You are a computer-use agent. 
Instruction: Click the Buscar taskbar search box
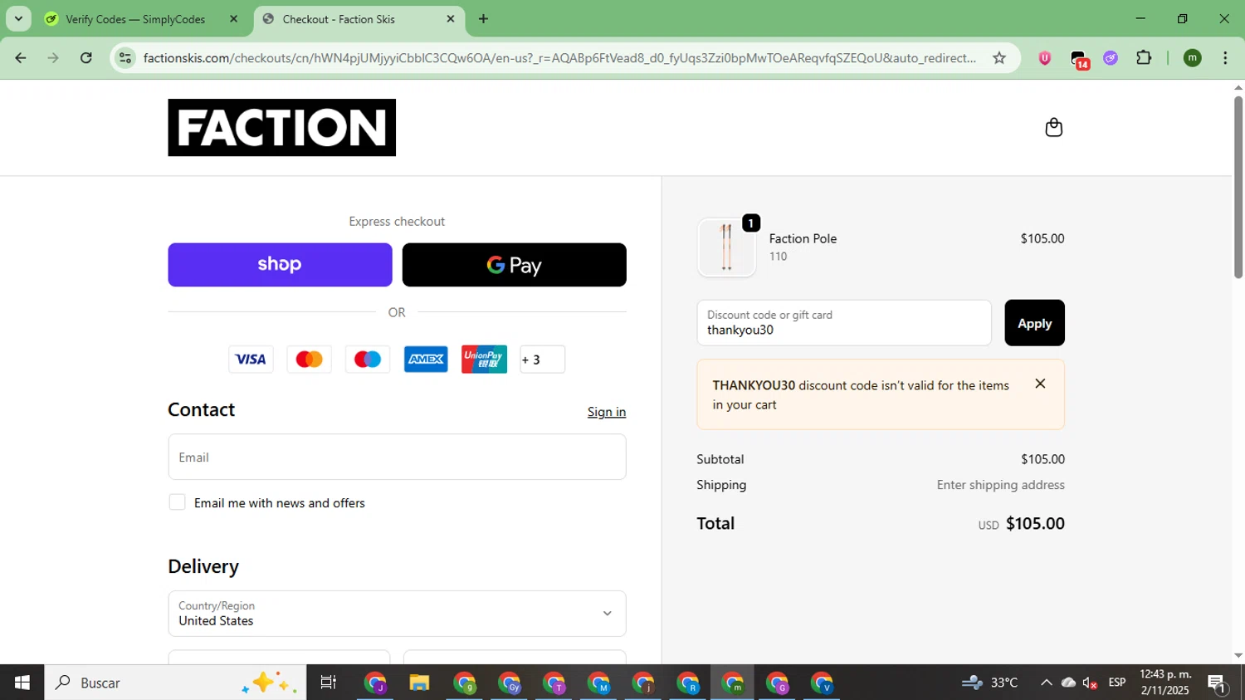(x=175, y=683)
